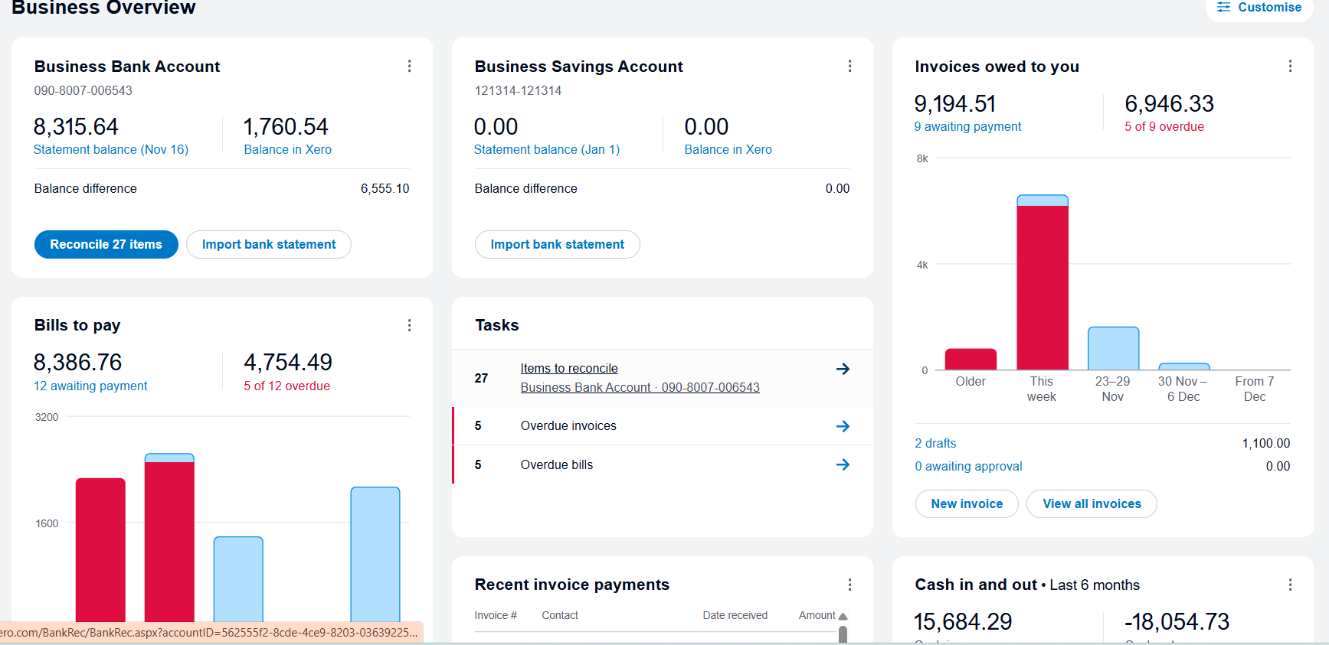Screen dimensions: 1329x645
Task: Open Business Bank Account options menu
Action: point(409,67)
